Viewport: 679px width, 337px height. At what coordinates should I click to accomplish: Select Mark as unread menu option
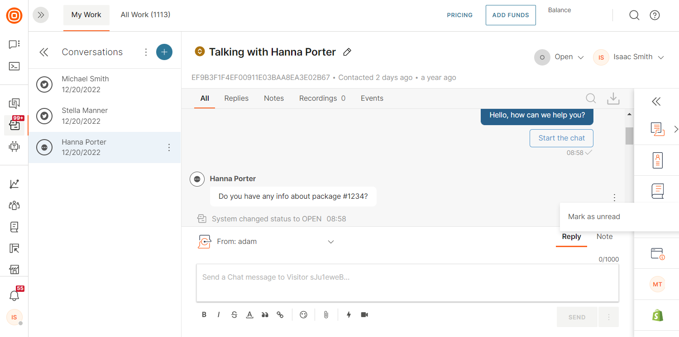pos(594,217)
